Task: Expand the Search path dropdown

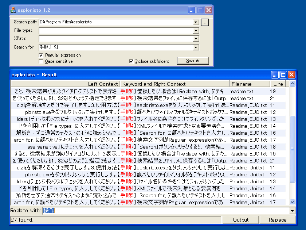Action: 196,22
